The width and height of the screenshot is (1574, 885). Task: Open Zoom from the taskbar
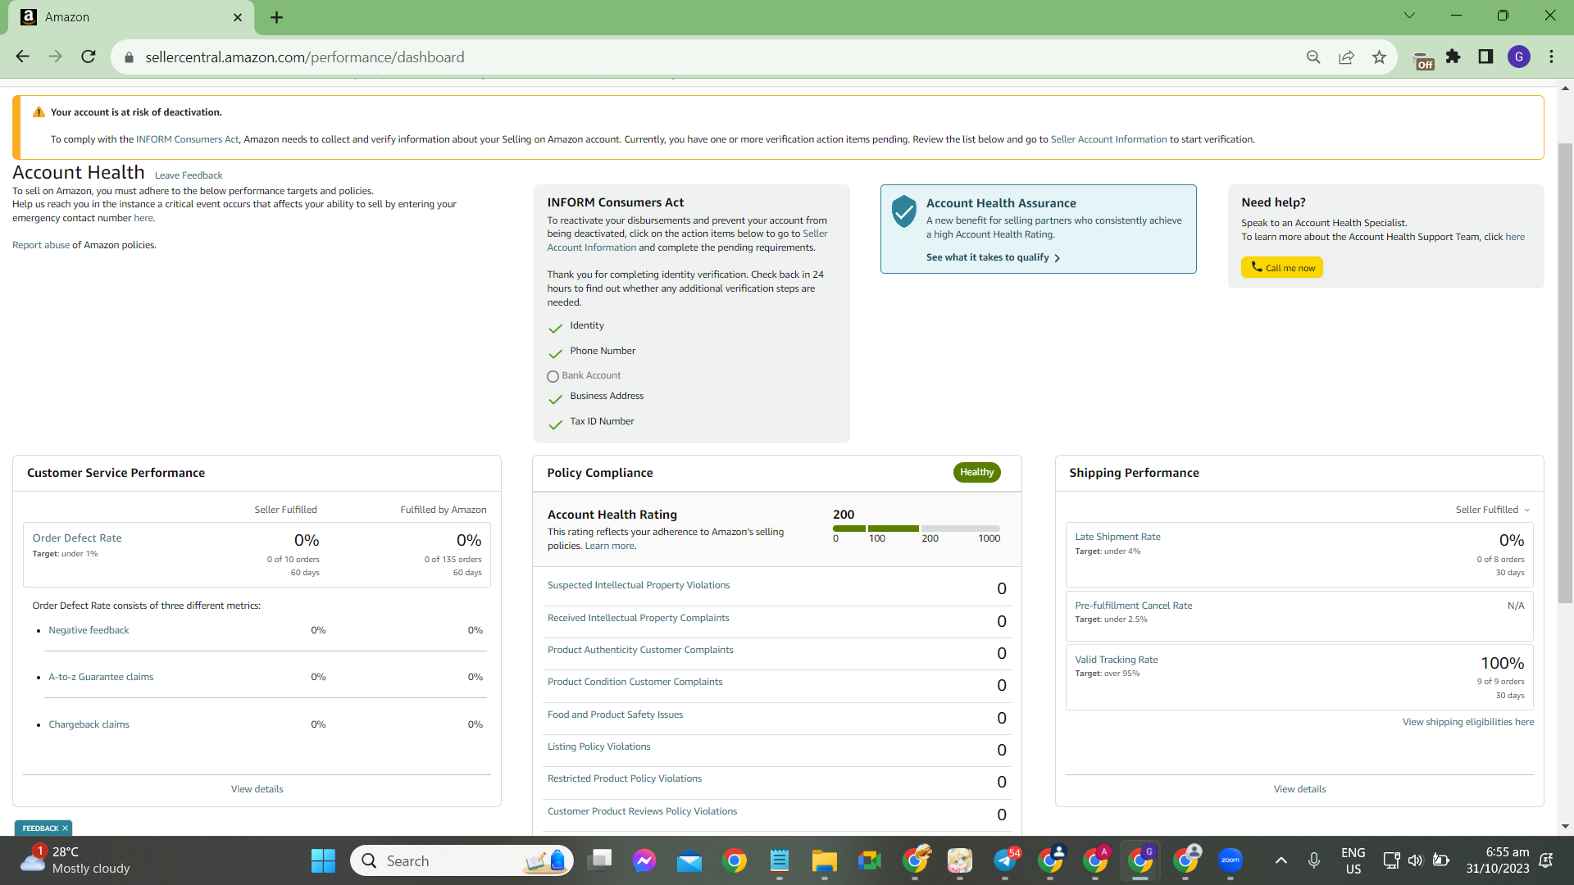1230,860
